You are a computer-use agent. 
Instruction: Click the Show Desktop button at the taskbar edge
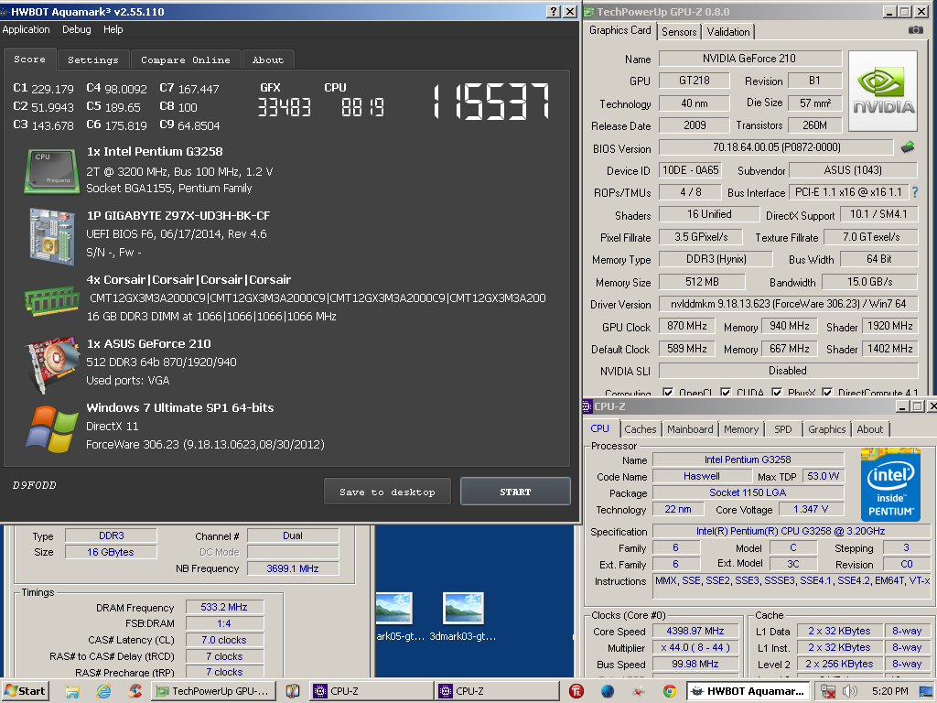pos(927,691)
